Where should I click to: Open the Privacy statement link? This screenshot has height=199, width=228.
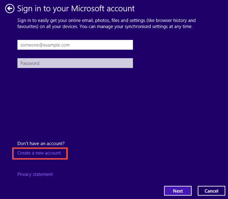[35, 174]
